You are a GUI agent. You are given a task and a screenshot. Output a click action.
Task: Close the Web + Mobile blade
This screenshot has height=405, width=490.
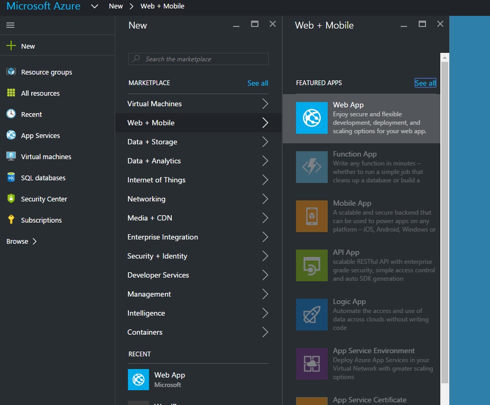(440, 24)
